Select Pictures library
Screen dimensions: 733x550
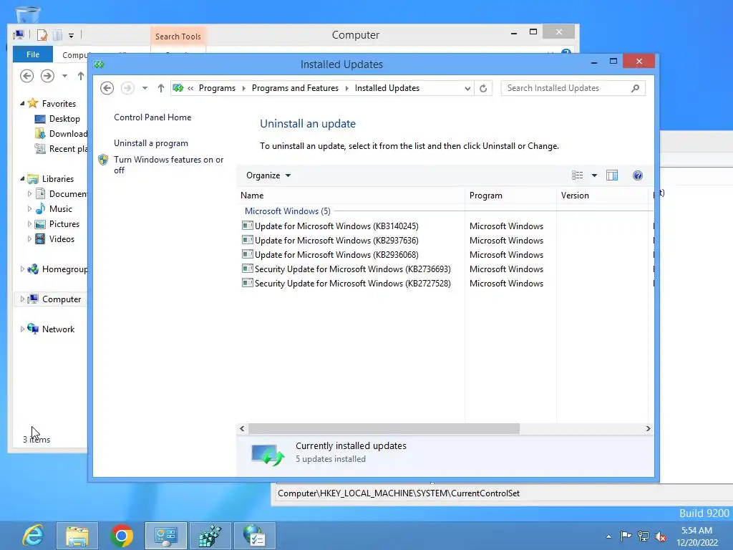point(57,224)
